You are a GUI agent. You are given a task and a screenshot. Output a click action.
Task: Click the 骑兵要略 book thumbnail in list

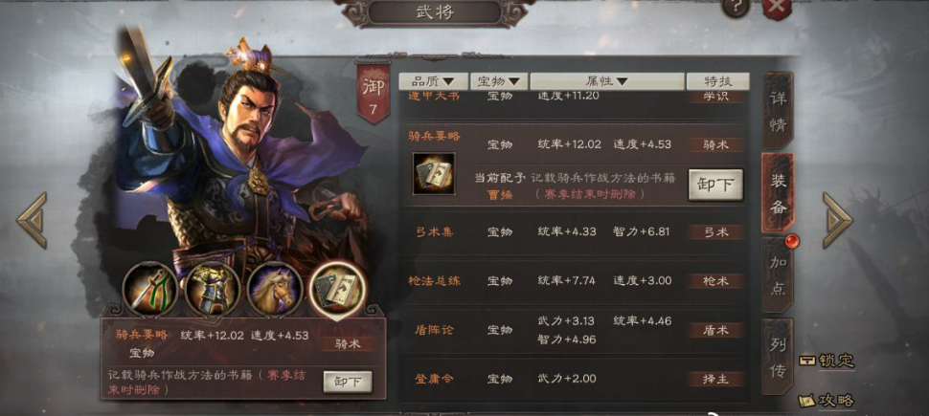tap(434, 173)
